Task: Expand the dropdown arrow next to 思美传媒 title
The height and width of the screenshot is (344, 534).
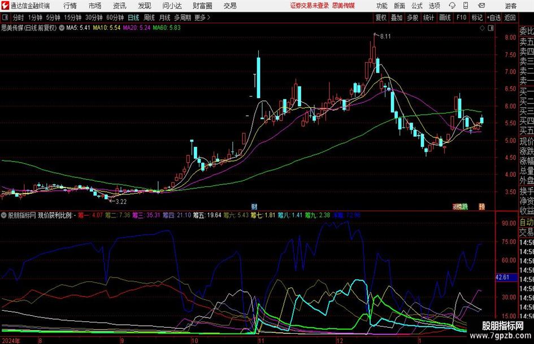Action: 62,28
